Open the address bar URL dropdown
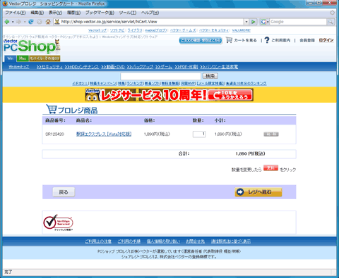Screen dimensions: 339x278 pyautogui.click(x=246, y=22)
